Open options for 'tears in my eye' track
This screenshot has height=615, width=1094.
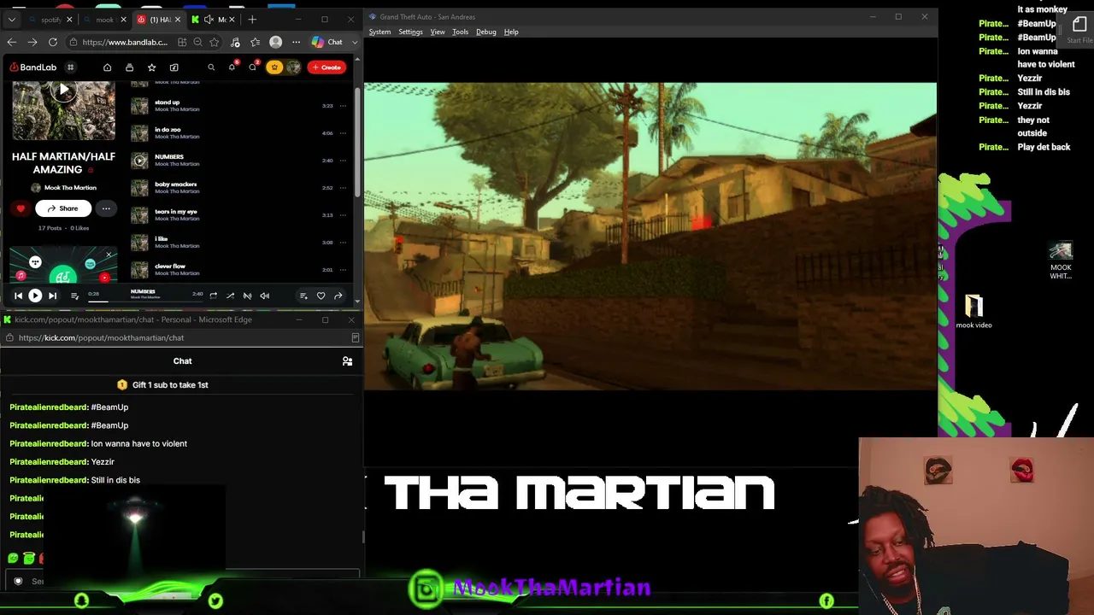click(343, 215)
